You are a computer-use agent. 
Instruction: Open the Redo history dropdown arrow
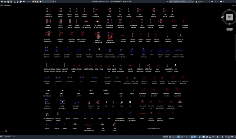[30, 2]
